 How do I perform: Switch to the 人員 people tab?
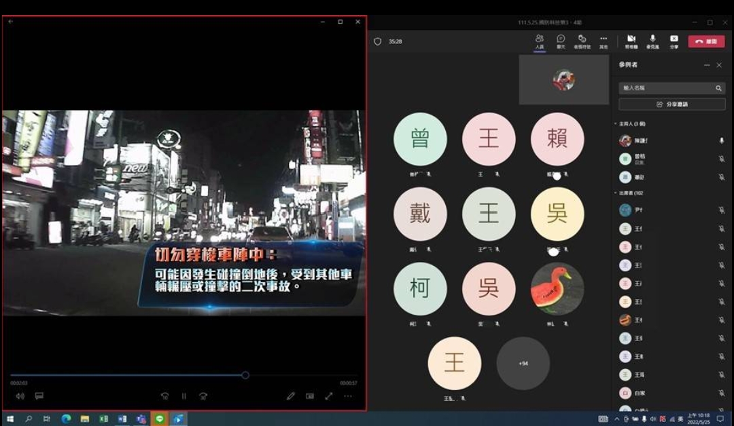(540, 41)
